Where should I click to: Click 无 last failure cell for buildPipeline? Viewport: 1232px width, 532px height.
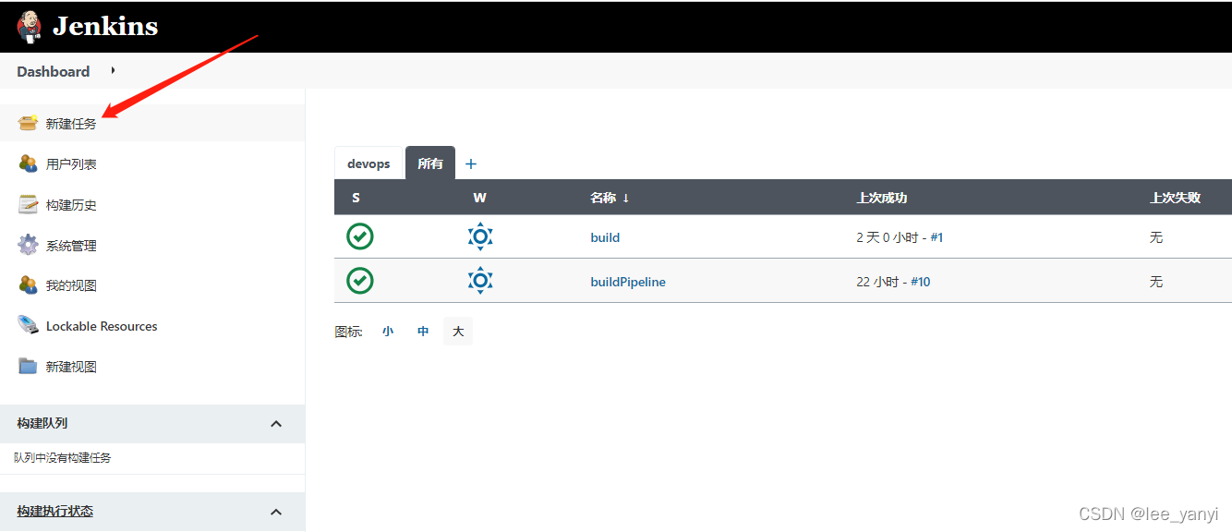(1156, 282)
